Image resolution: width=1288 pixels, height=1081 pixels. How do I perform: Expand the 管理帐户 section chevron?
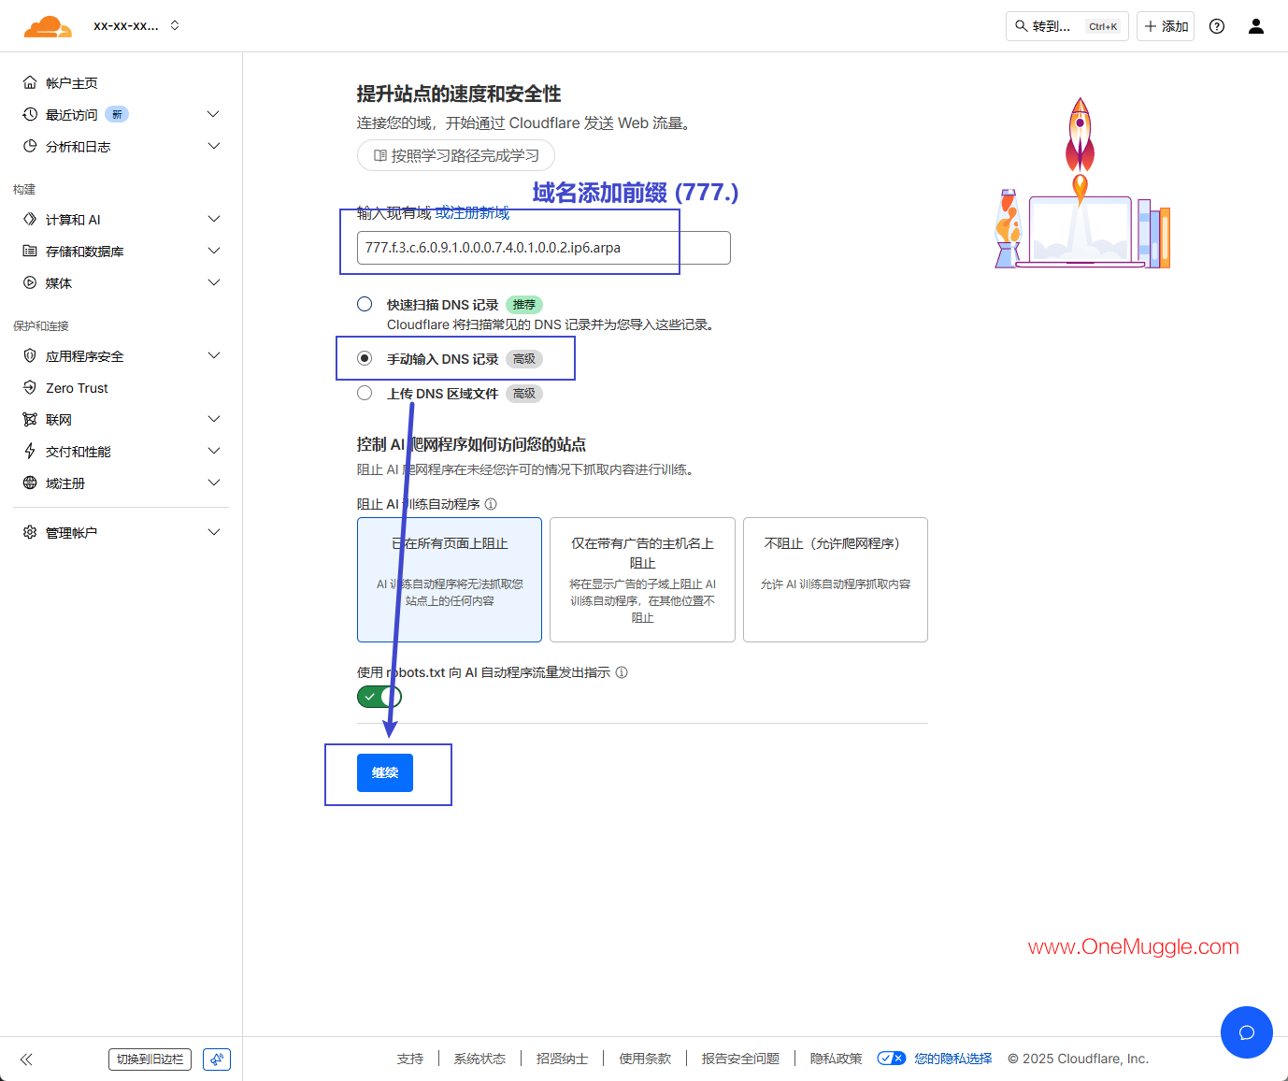coord(213,532)
